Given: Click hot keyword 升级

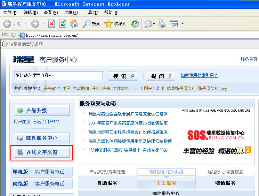Looking at the screenshot, I should [x=96, y=89].
